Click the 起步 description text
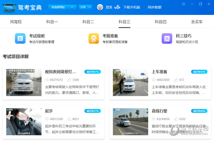The image size is (214, 141). 72,129
